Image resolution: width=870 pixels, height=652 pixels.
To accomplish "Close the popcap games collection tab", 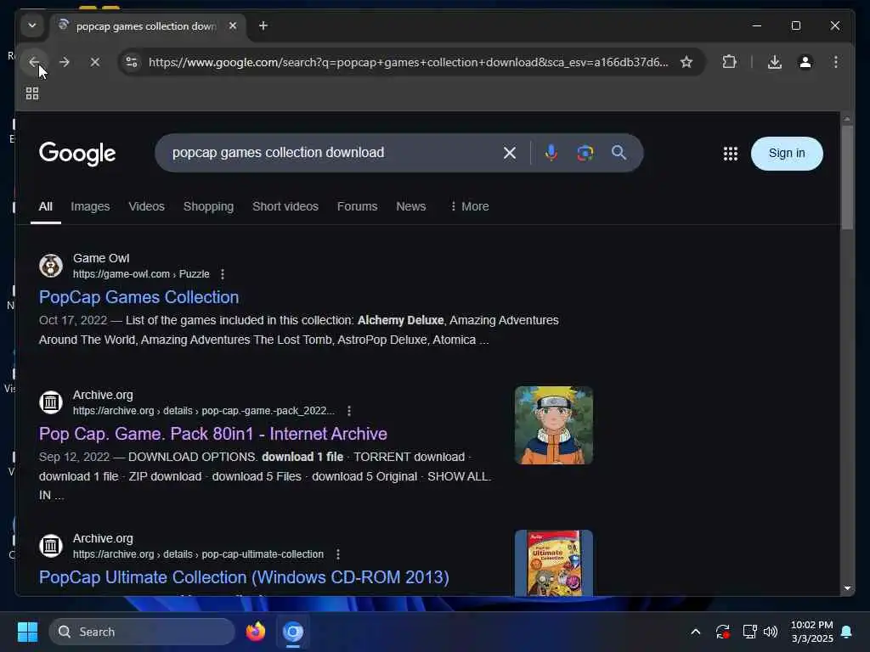I will click(233, 25).
